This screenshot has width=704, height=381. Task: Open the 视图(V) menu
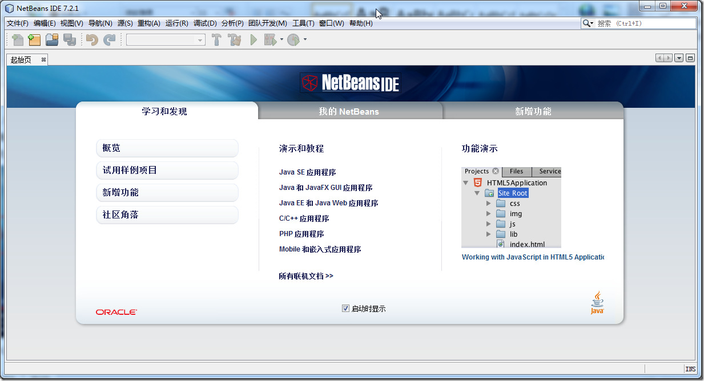click(x=72, y=23)
